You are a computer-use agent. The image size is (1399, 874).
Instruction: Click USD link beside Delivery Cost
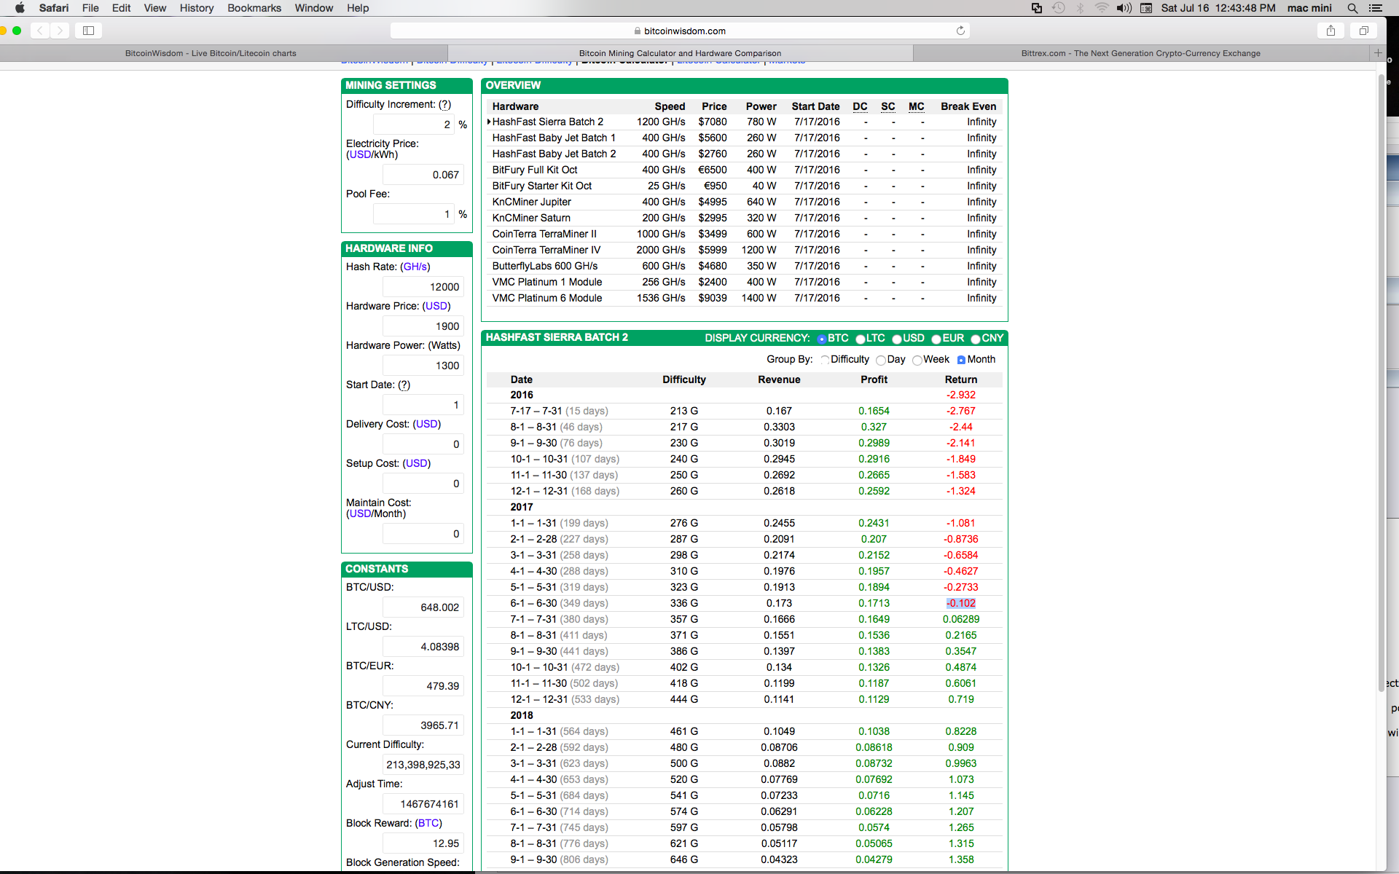pyautogui.click(x=427, y=424)
